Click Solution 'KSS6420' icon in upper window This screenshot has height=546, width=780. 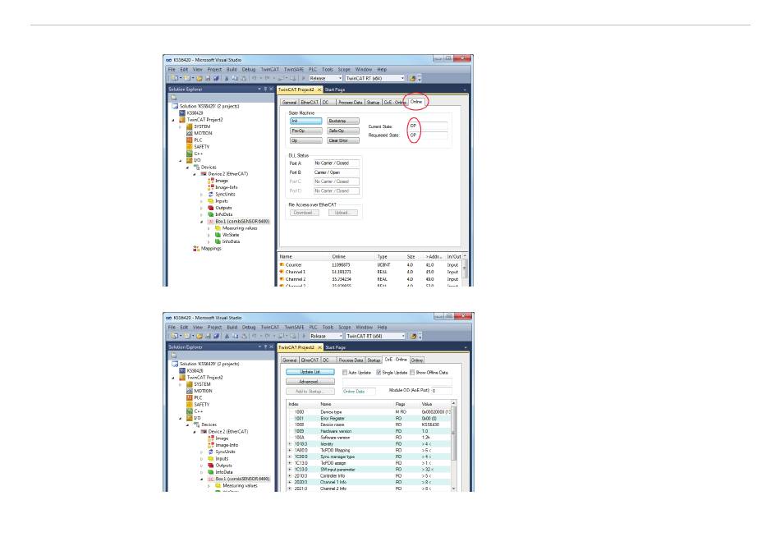tap(175, 106)
